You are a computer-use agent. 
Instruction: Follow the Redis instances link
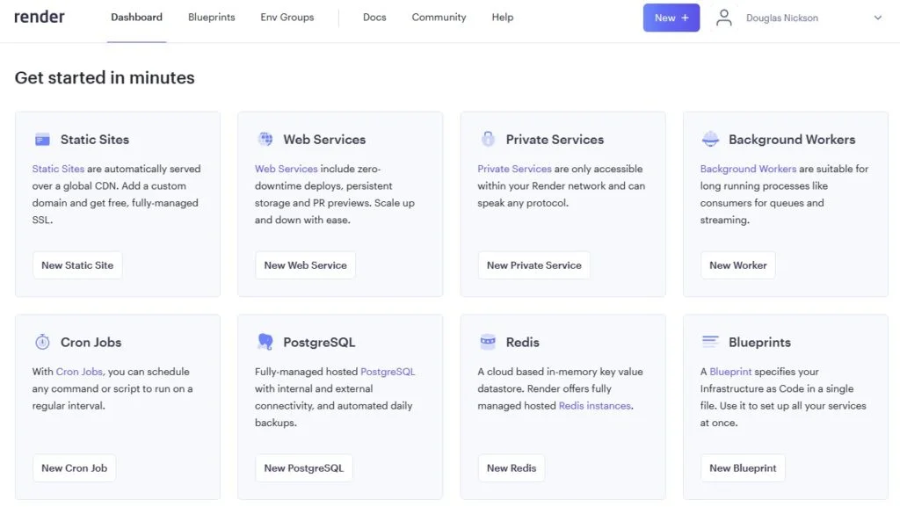[x=595, y=405]
